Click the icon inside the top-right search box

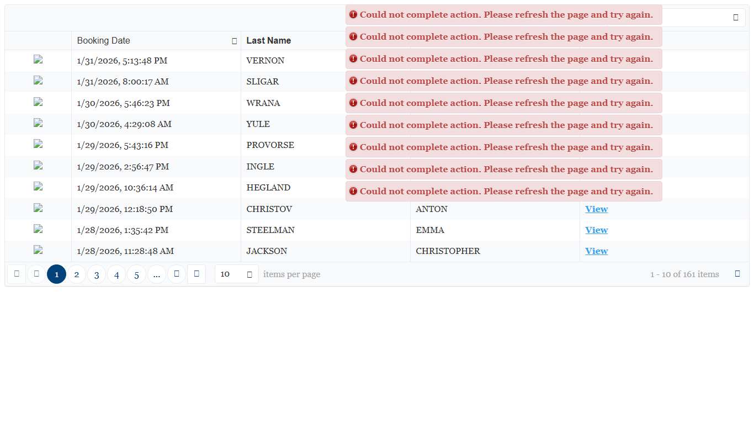click(x=735, y=18)
